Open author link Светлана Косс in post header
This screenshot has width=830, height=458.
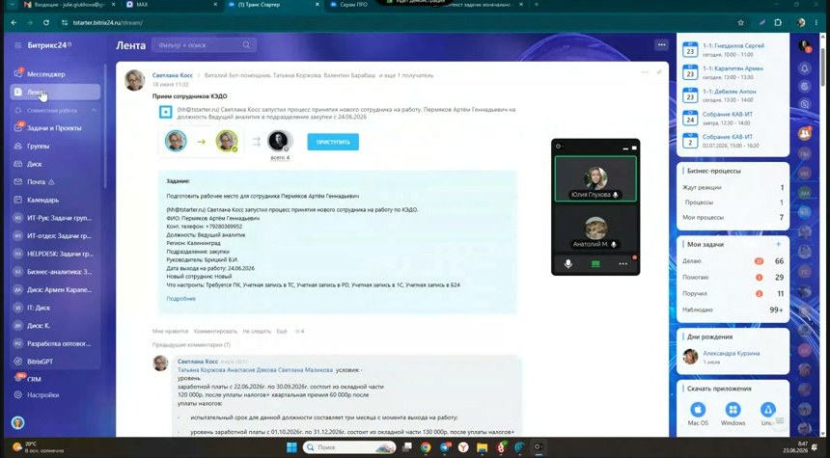(173, 75)
